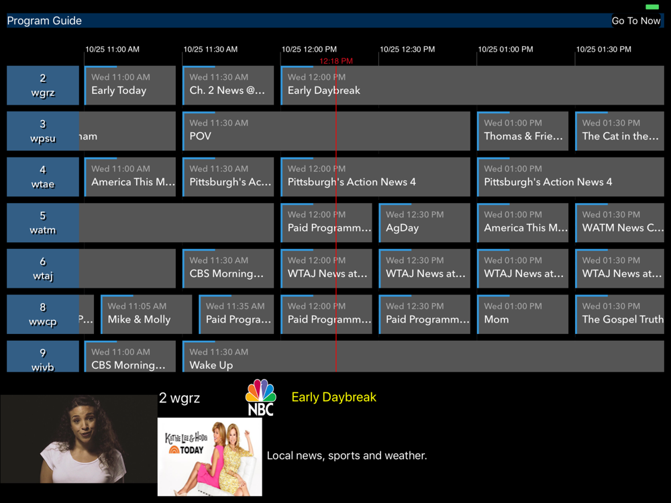The width and height of the screenshot is (671, 503).
Task: Select WTAJ News at 12:00 PM
Action: (x=327, y=268)
